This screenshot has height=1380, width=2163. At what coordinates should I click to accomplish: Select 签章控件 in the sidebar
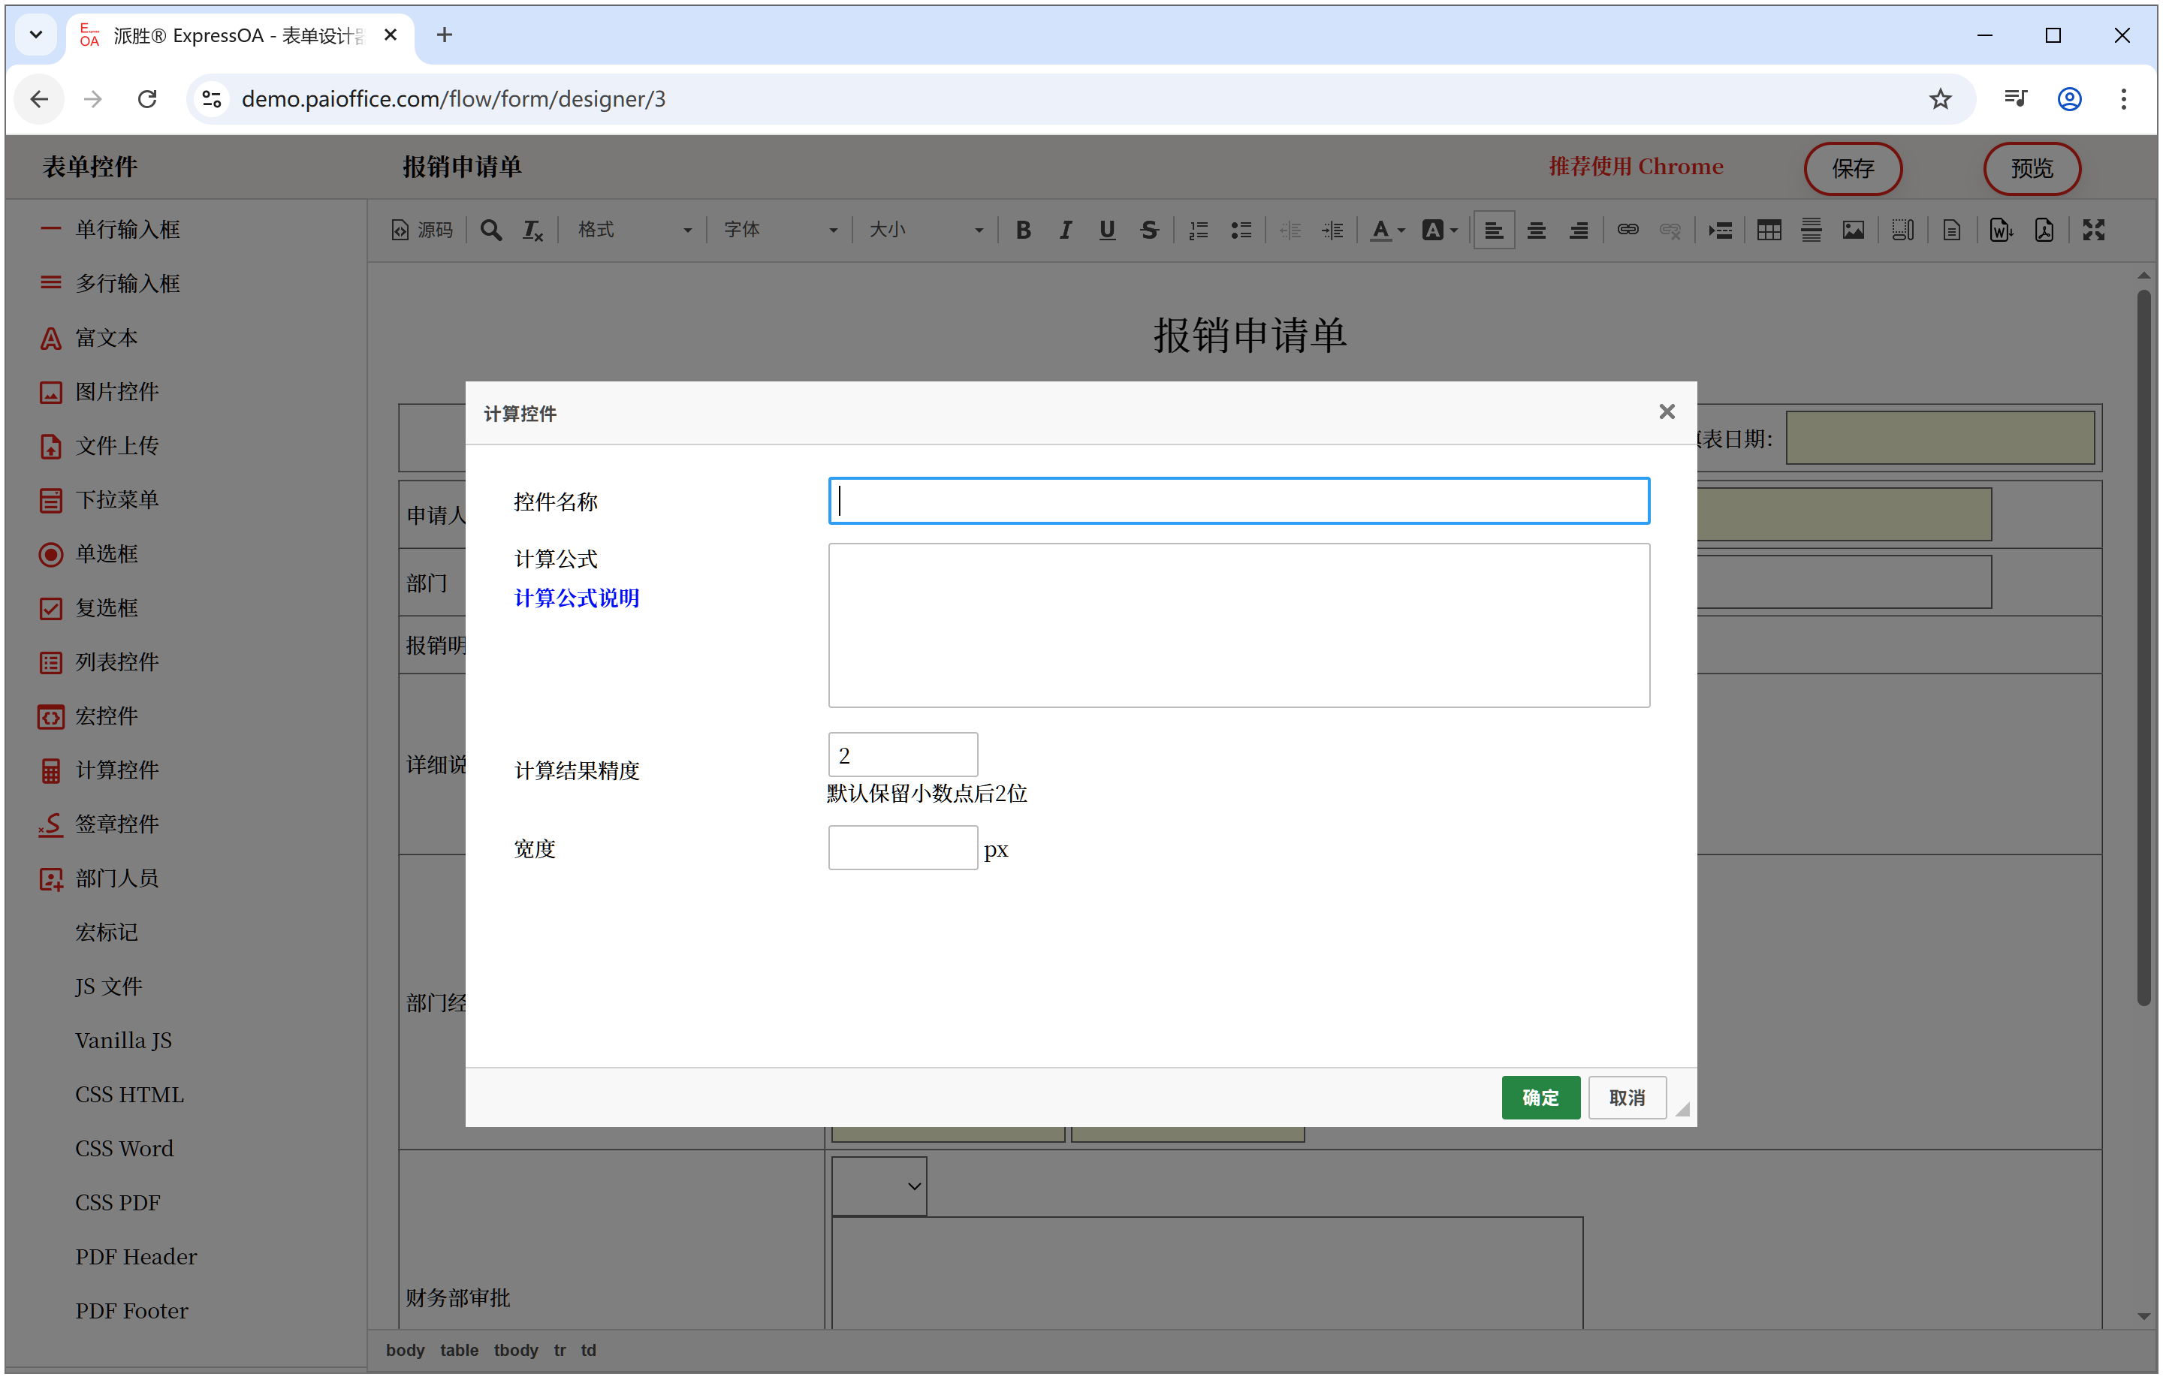[x=116, y=824]
